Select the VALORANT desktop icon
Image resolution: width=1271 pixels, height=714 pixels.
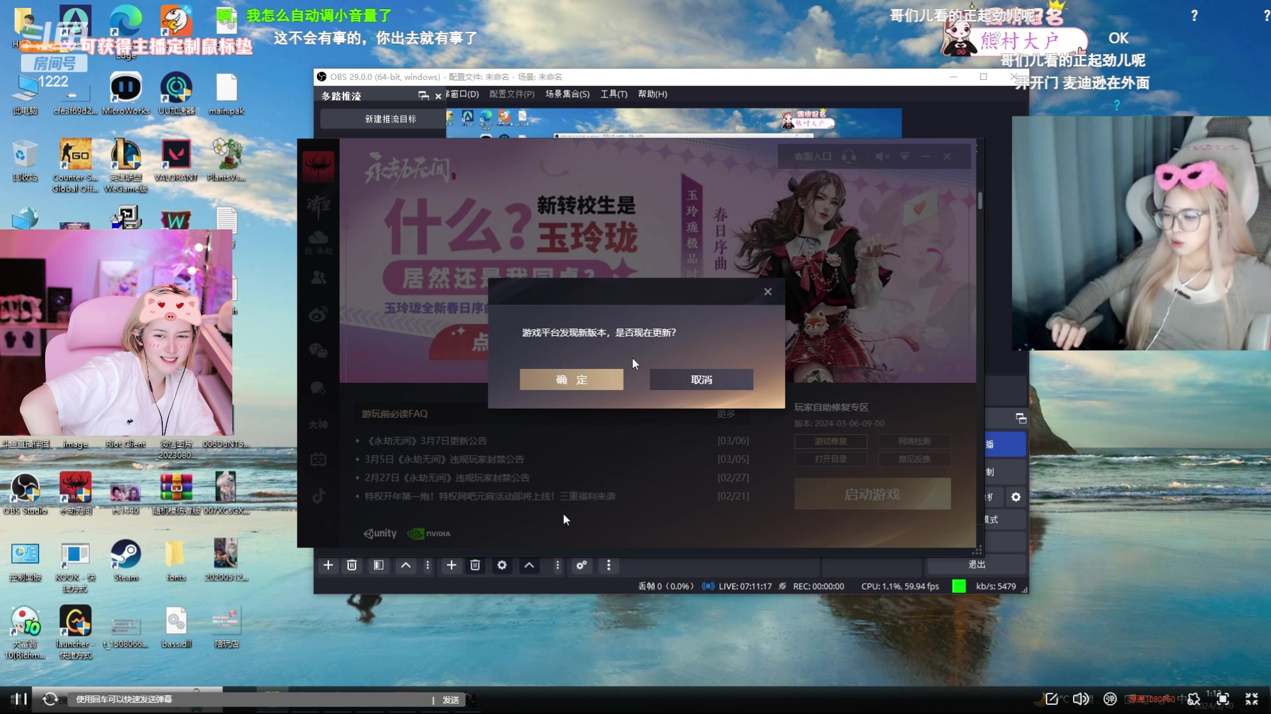point(176,161)
